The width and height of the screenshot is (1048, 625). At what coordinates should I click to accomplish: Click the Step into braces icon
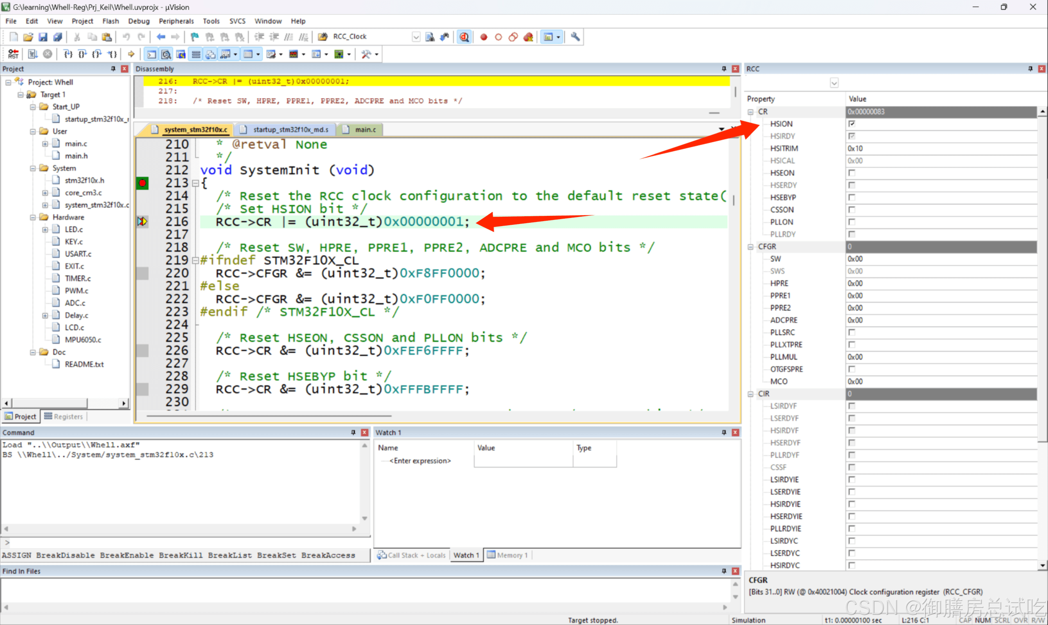point(68,54)
